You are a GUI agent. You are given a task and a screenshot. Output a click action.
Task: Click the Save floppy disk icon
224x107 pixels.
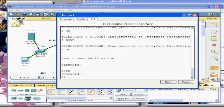pos(25,14)
